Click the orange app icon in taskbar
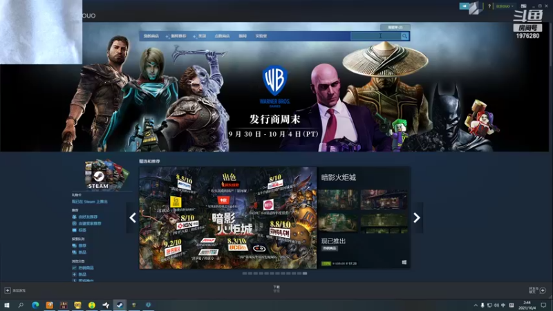553x311 pixels. tap(49, 305)
